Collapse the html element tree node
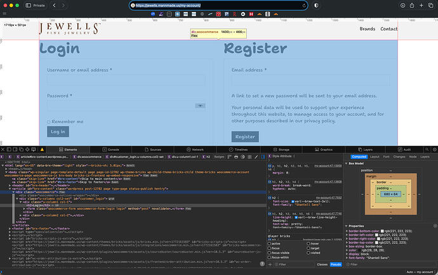This screenshot has height=275, width=438. point(3,165)
